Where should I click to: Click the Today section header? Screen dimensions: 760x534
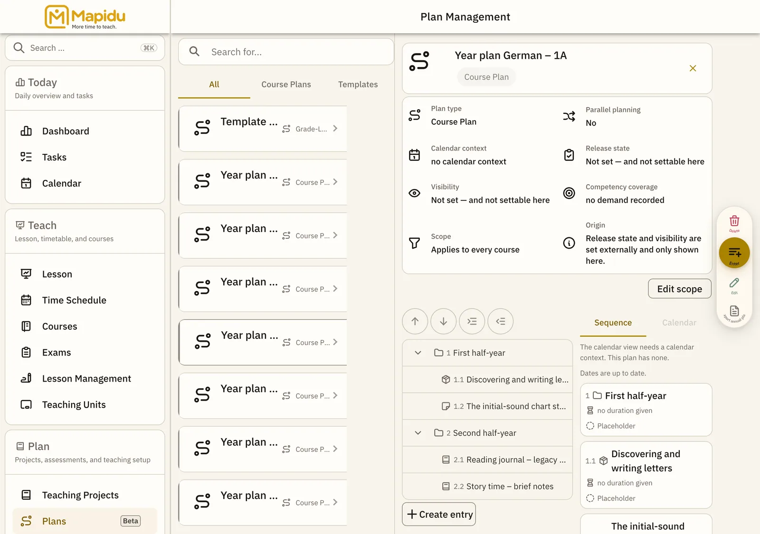[x=85, y=88]
